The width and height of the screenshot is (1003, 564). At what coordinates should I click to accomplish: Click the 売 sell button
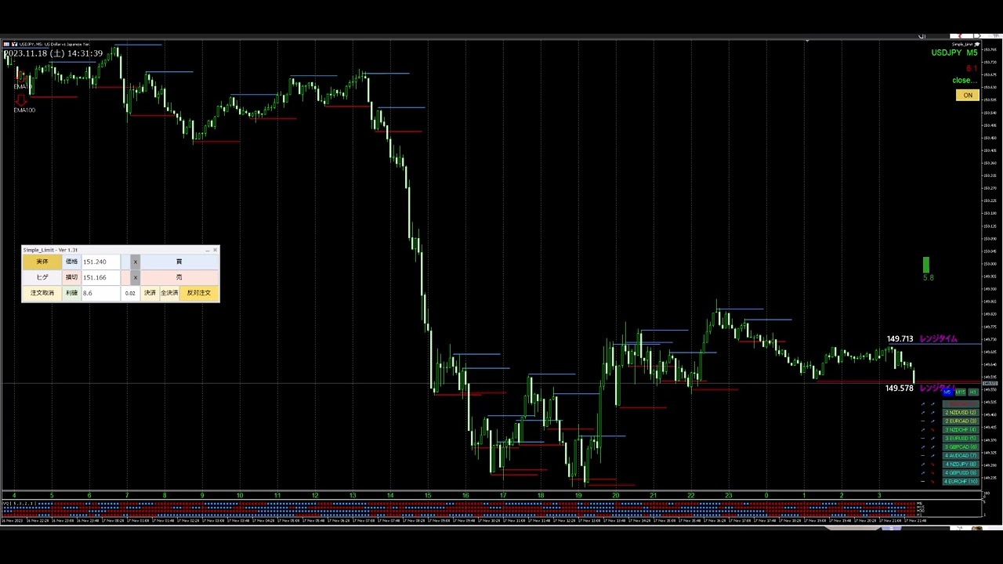[x=179, y=277]
